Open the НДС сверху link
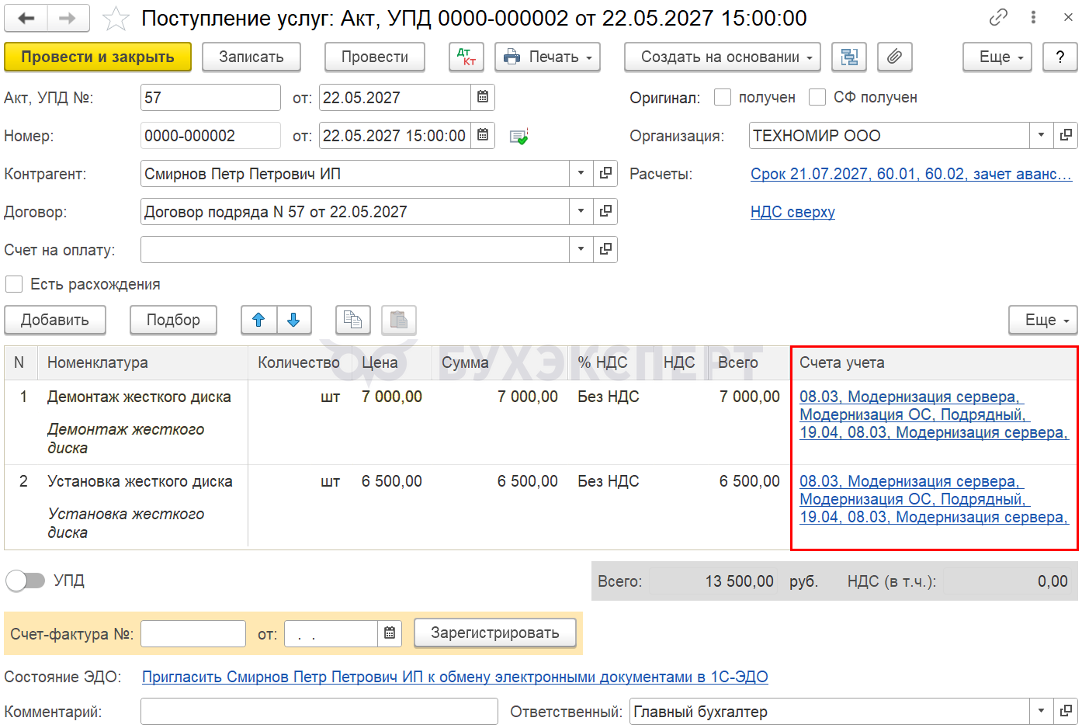This screenshot has height=728, width=1082. 792,212
